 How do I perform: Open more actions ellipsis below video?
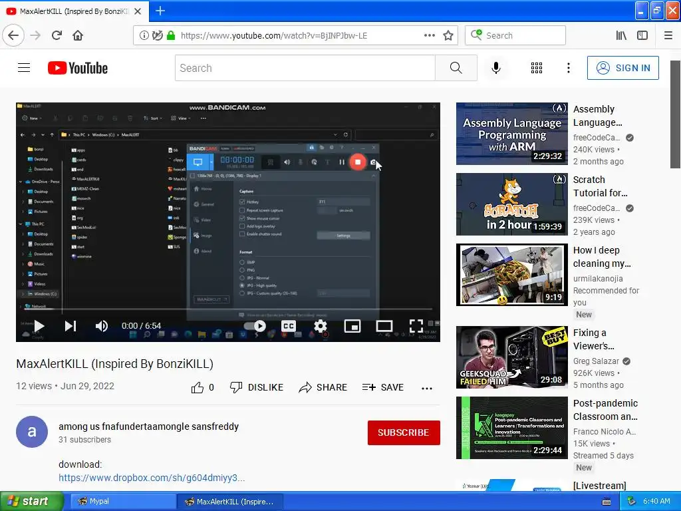pos(427,388)
